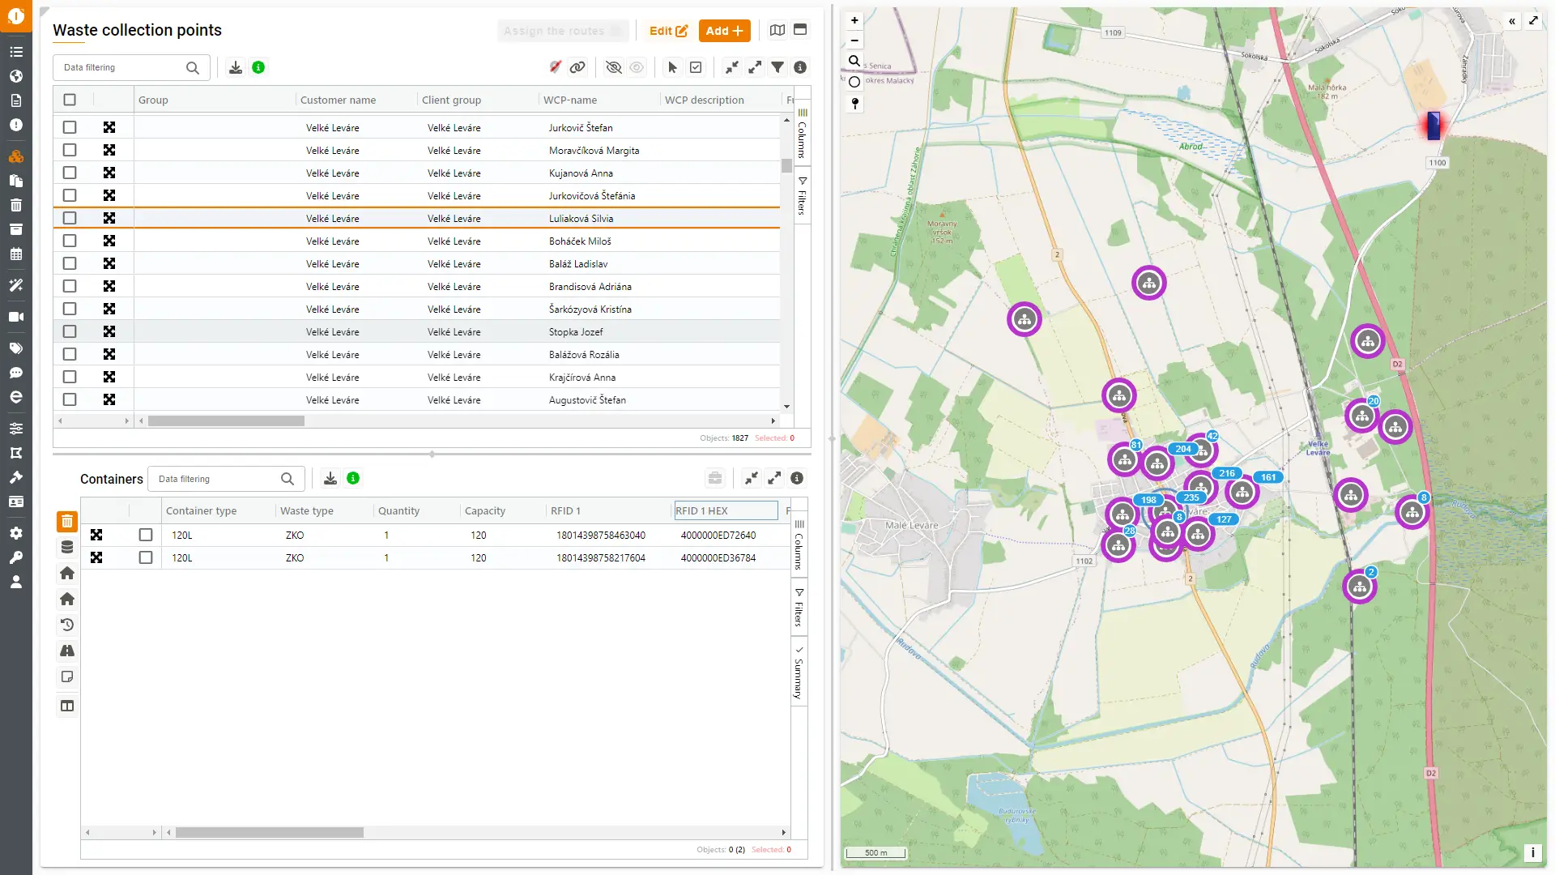
Task: Expand the Filters panel in Containers section
Action: (x=799, y=607)
